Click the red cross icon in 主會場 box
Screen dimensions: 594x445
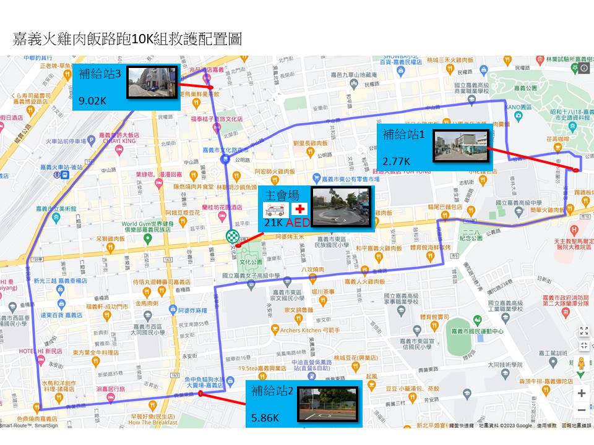coord(299,209)
